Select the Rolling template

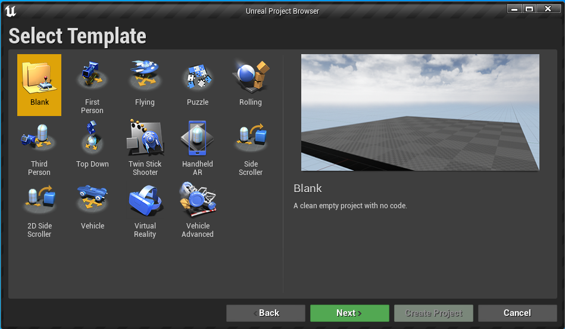coord(251,85)
